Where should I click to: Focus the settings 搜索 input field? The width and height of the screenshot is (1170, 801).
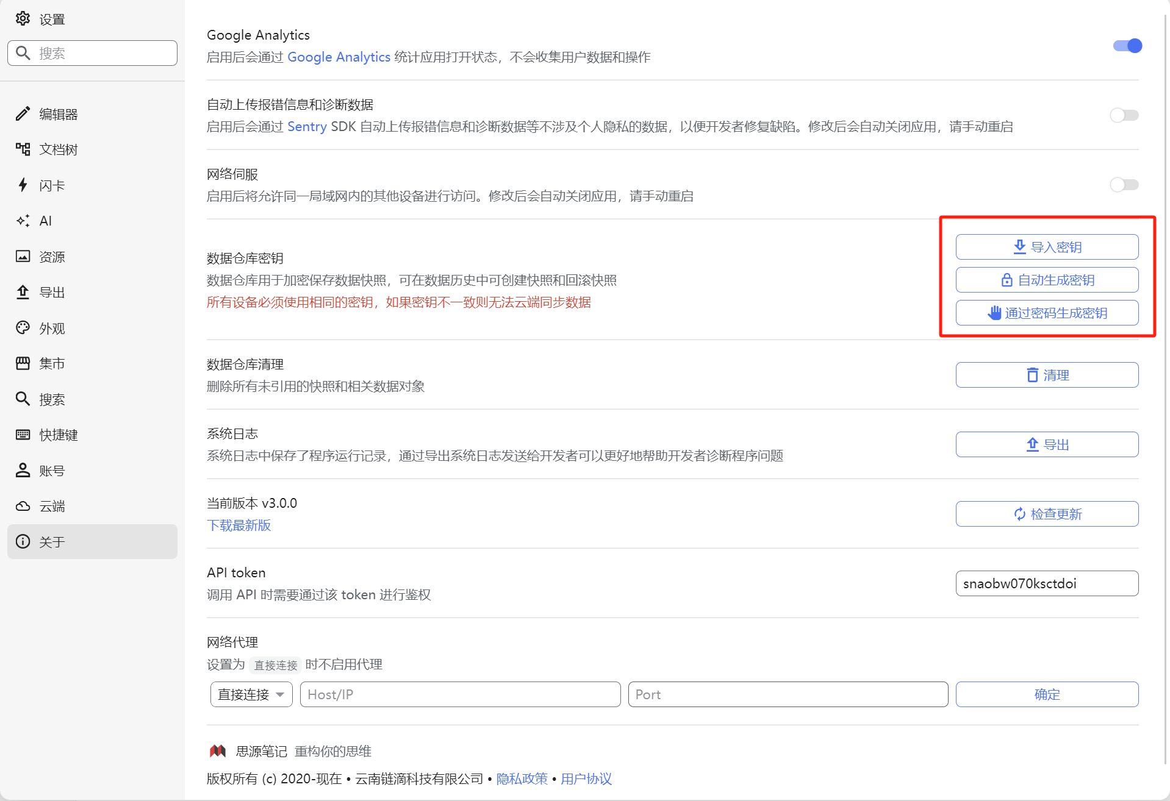coord(92,53)
